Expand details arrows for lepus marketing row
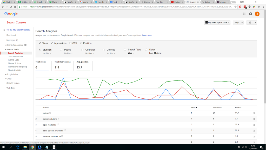This screenshot has height=150, width=266. (254, 125)
